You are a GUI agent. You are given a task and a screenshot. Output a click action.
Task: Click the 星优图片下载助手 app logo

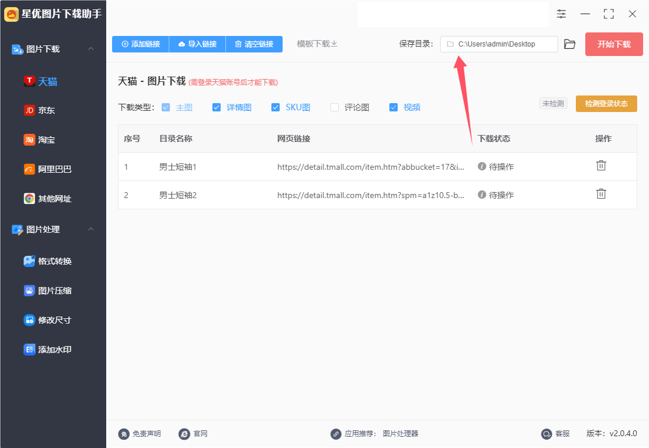coord(11,14)
